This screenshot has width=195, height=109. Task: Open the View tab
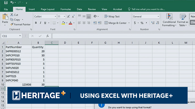(x=104, y=9)
